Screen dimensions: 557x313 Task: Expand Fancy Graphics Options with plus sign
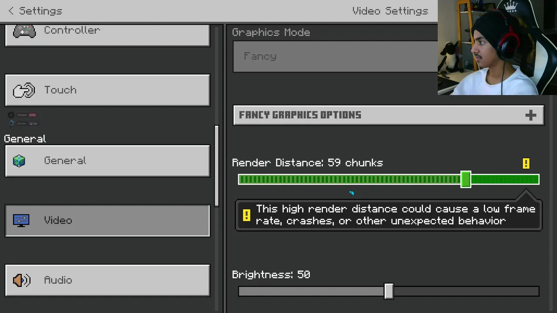530,115
